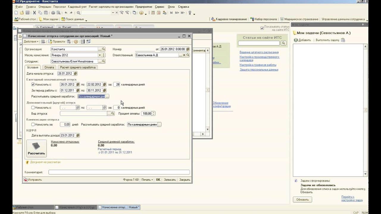Image resolution: width=381 pixels, height=214 pixels.
Task: Click the help question mark icon in document toolbar
Action: 76,42
